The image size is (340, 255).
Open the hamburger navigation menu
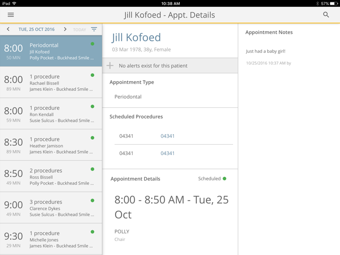click(11, 15)
